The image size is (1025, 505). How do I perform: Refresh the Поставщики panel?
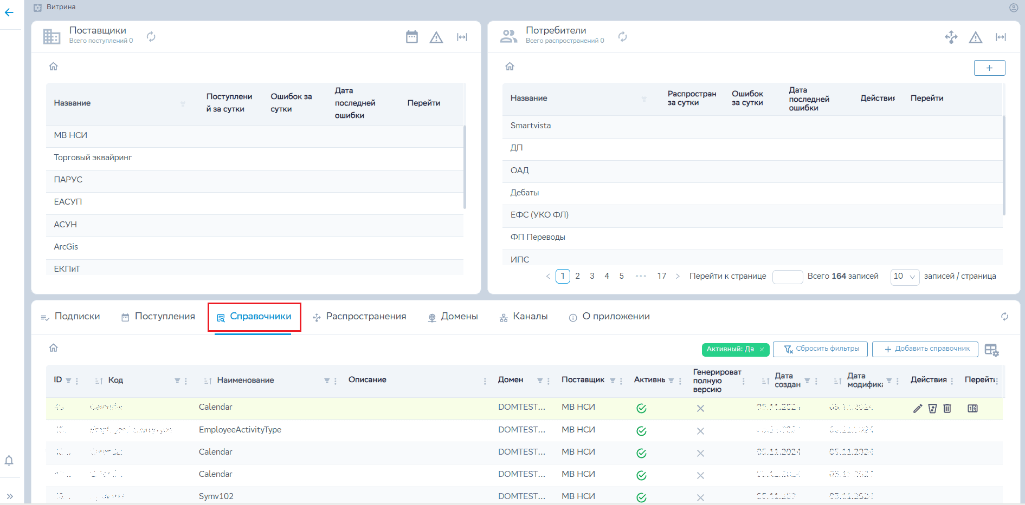151,37
